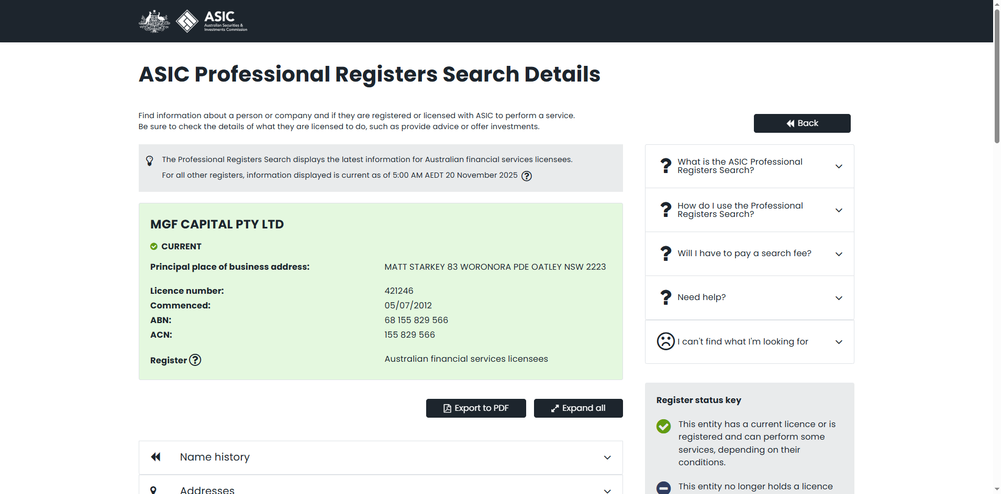
Task: Click the licence number 421246
Action: pos(399,291)
